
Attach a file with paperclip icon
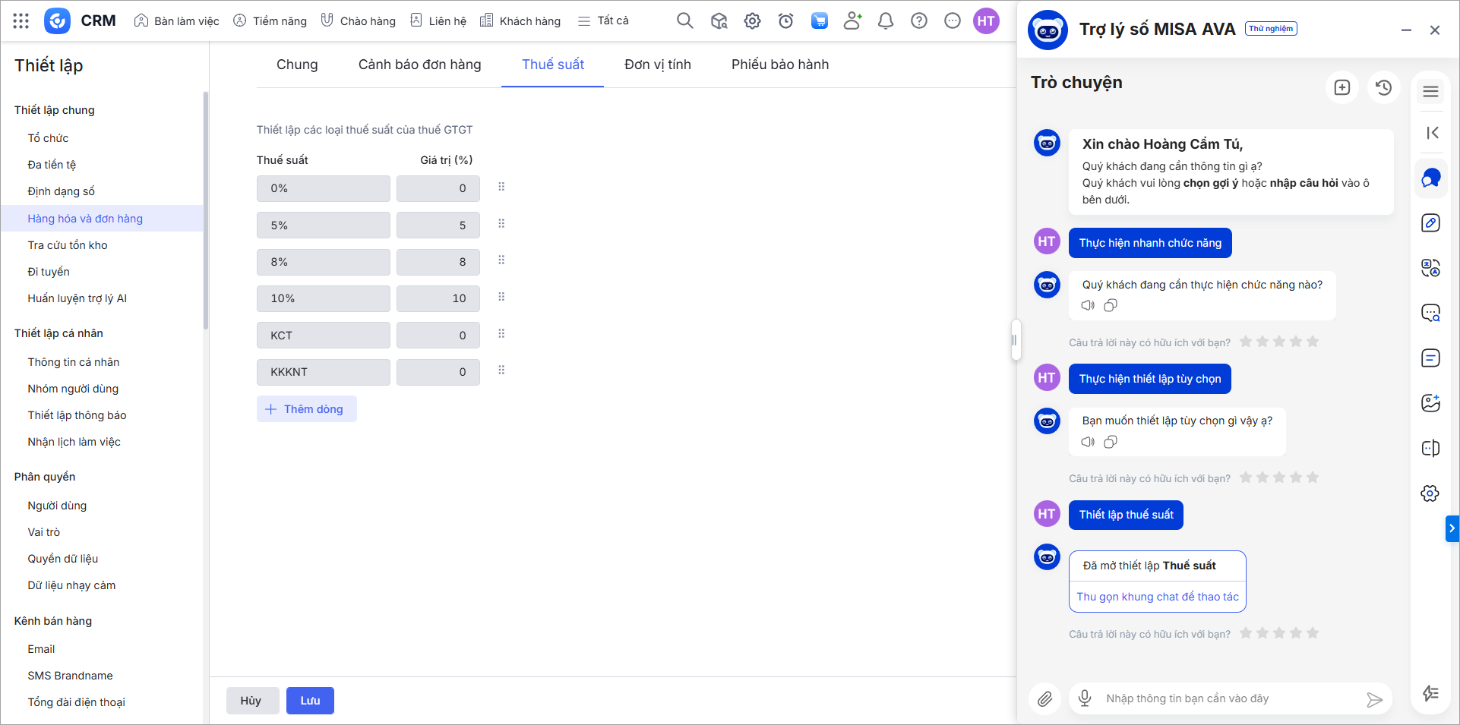(1045, 698)
